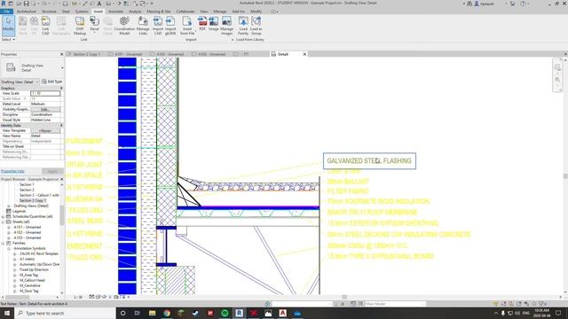The height and width of the screenshot is (319, 568).
Task: Switch to the A101 - Unnamed view tab
Action: (x=128, y=54)
